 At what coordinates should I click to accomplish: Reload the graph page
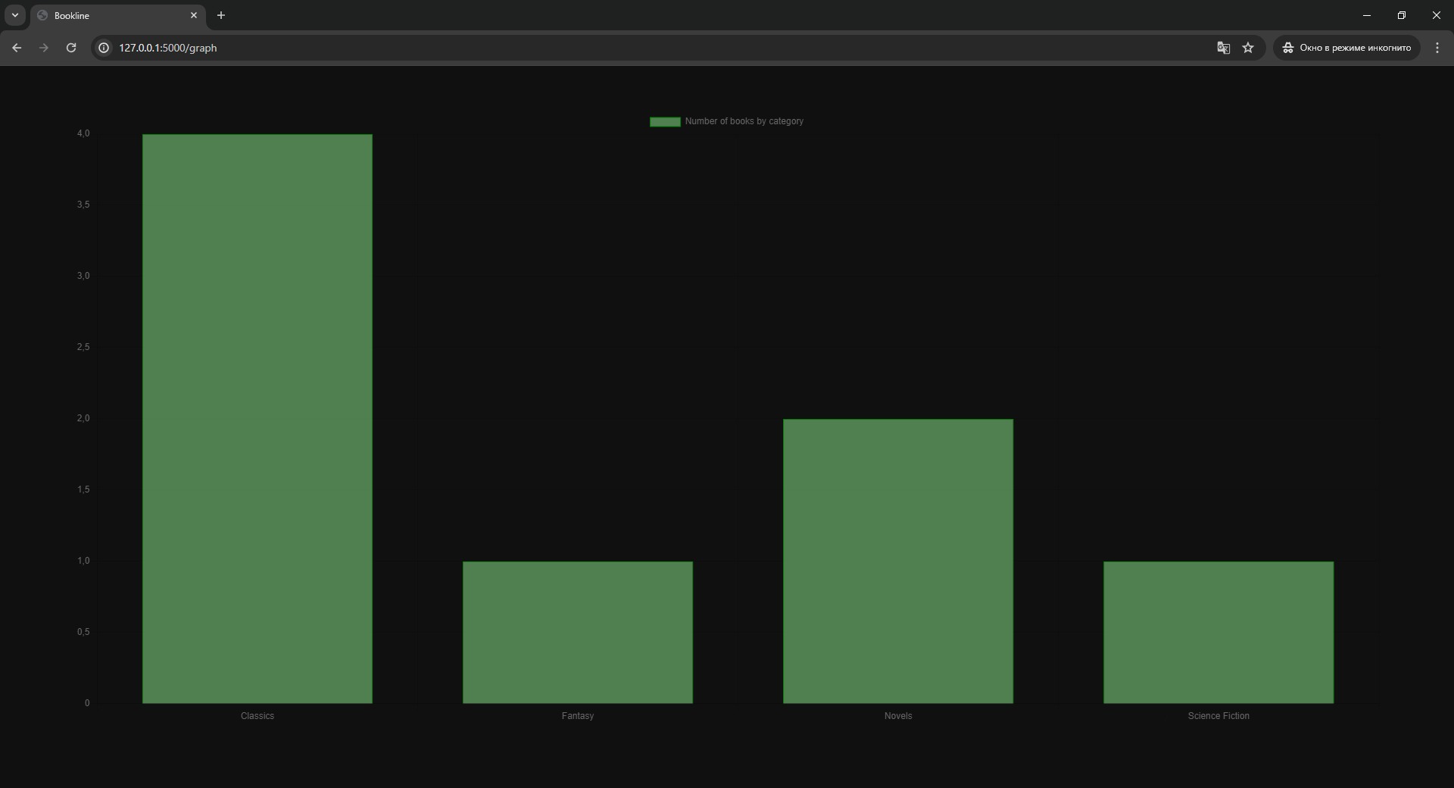(71, 48)
